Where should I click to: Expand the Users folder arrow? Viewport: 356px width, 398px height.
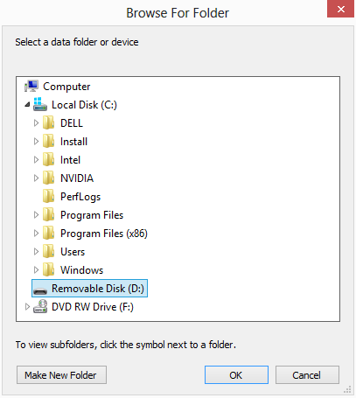click(x=36, y=252)
